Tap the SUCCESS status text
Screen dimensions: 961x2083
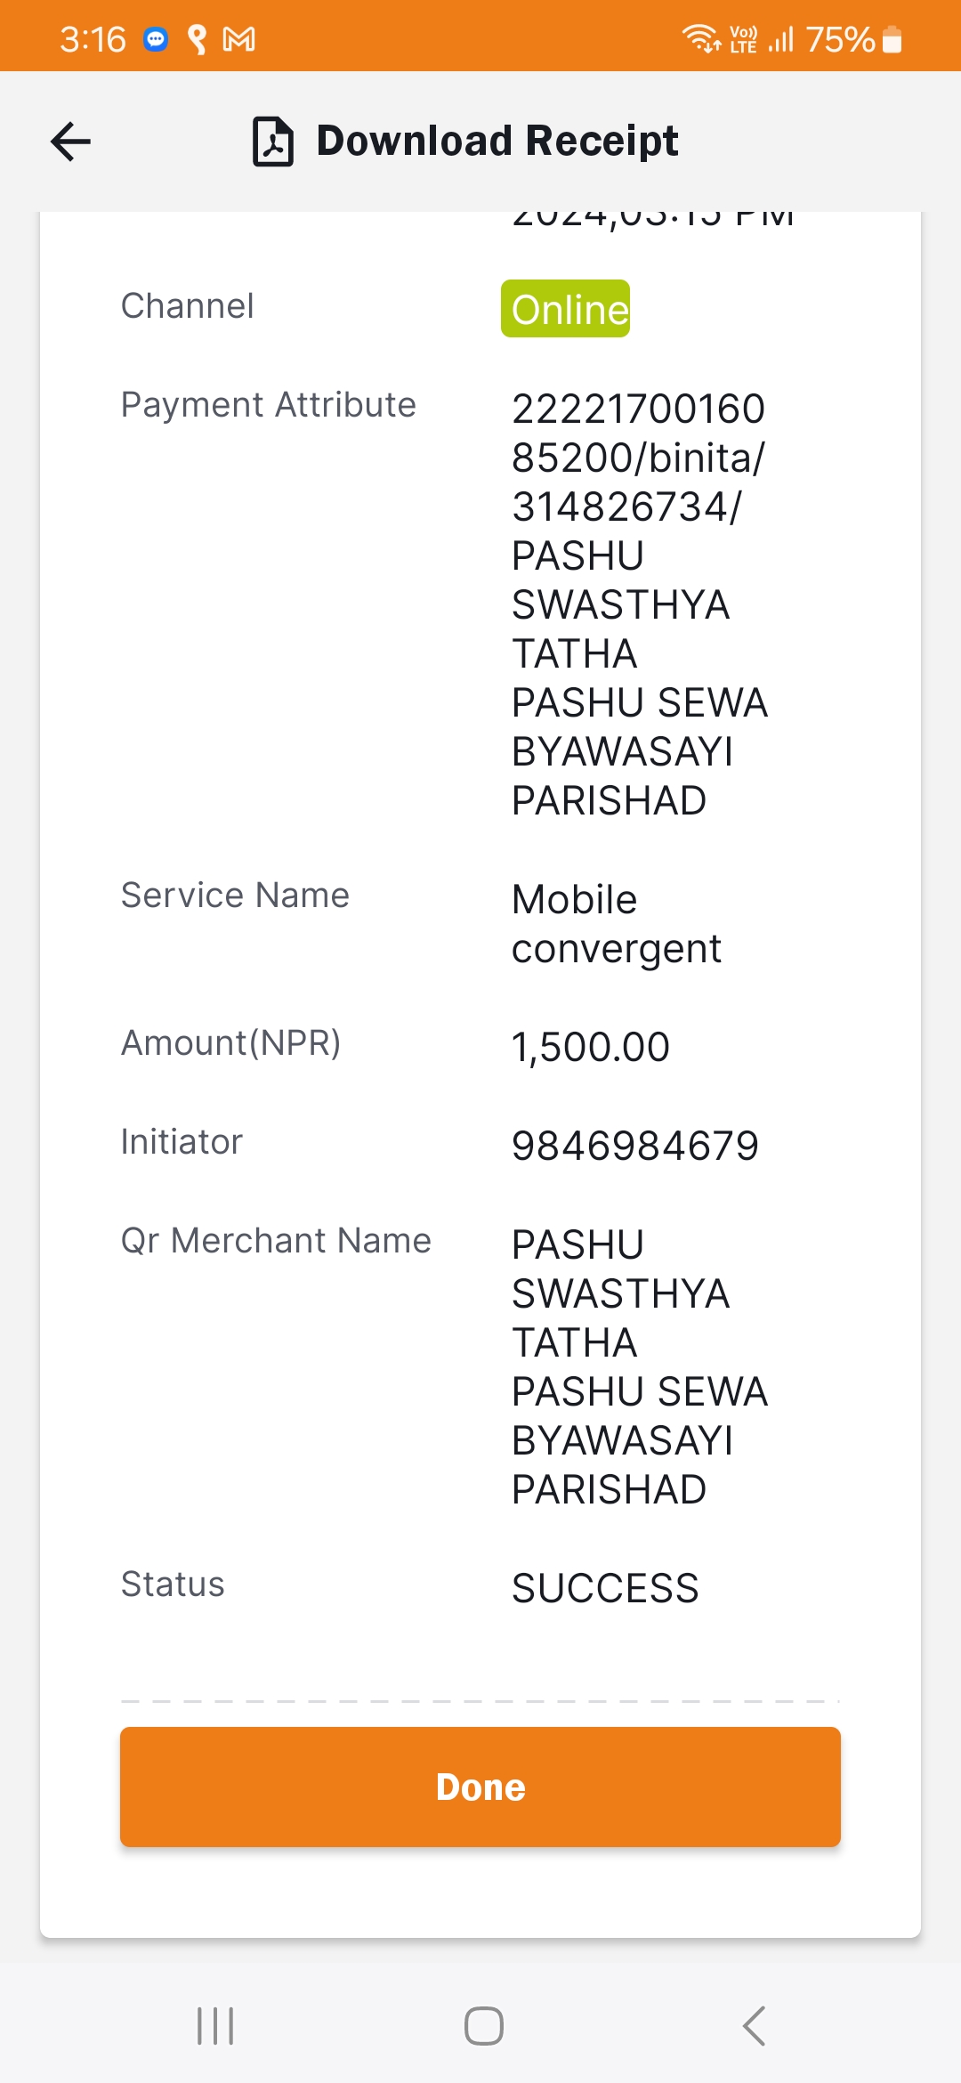point(606,1588)
